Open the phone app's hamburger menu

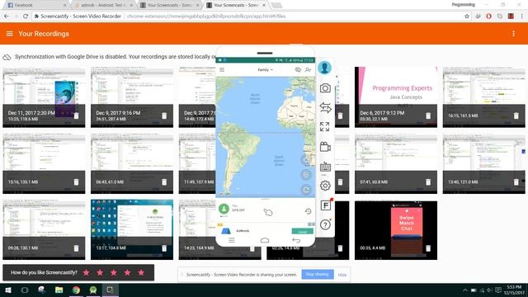[x=222, y=69]
